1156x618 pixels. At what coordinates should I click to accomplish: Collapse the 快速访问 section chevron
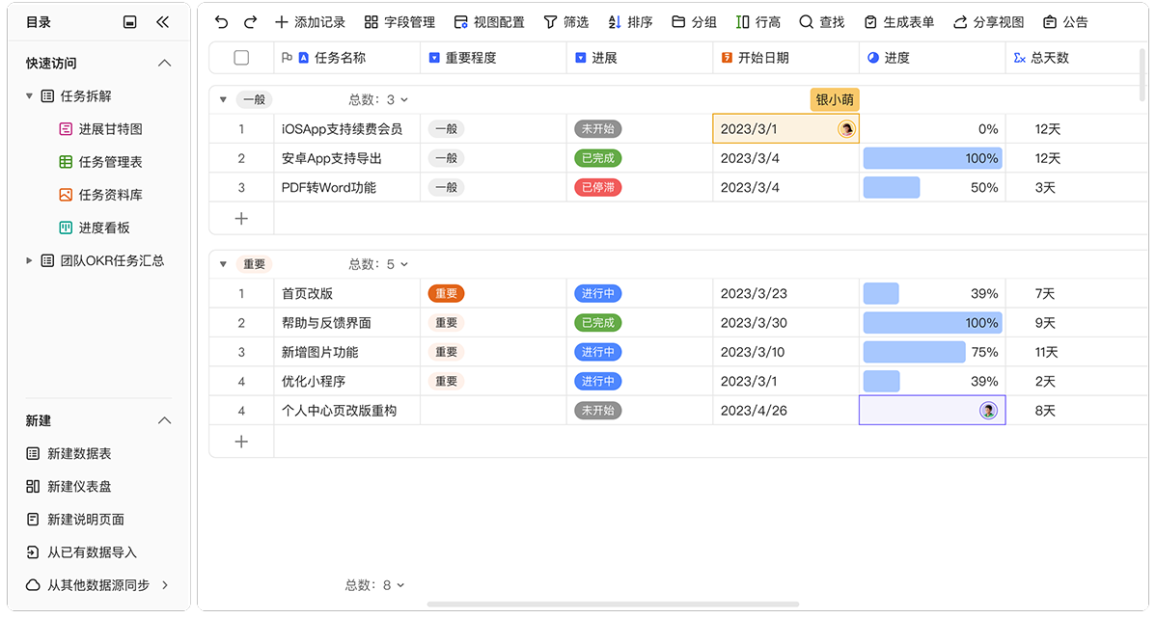click(164, 64)
